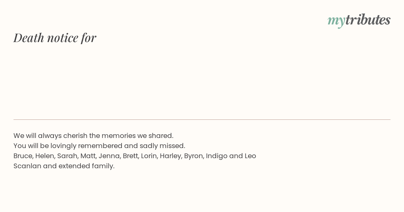Click the name Indigo
404x212 pixels.
[x=216, y=156]
